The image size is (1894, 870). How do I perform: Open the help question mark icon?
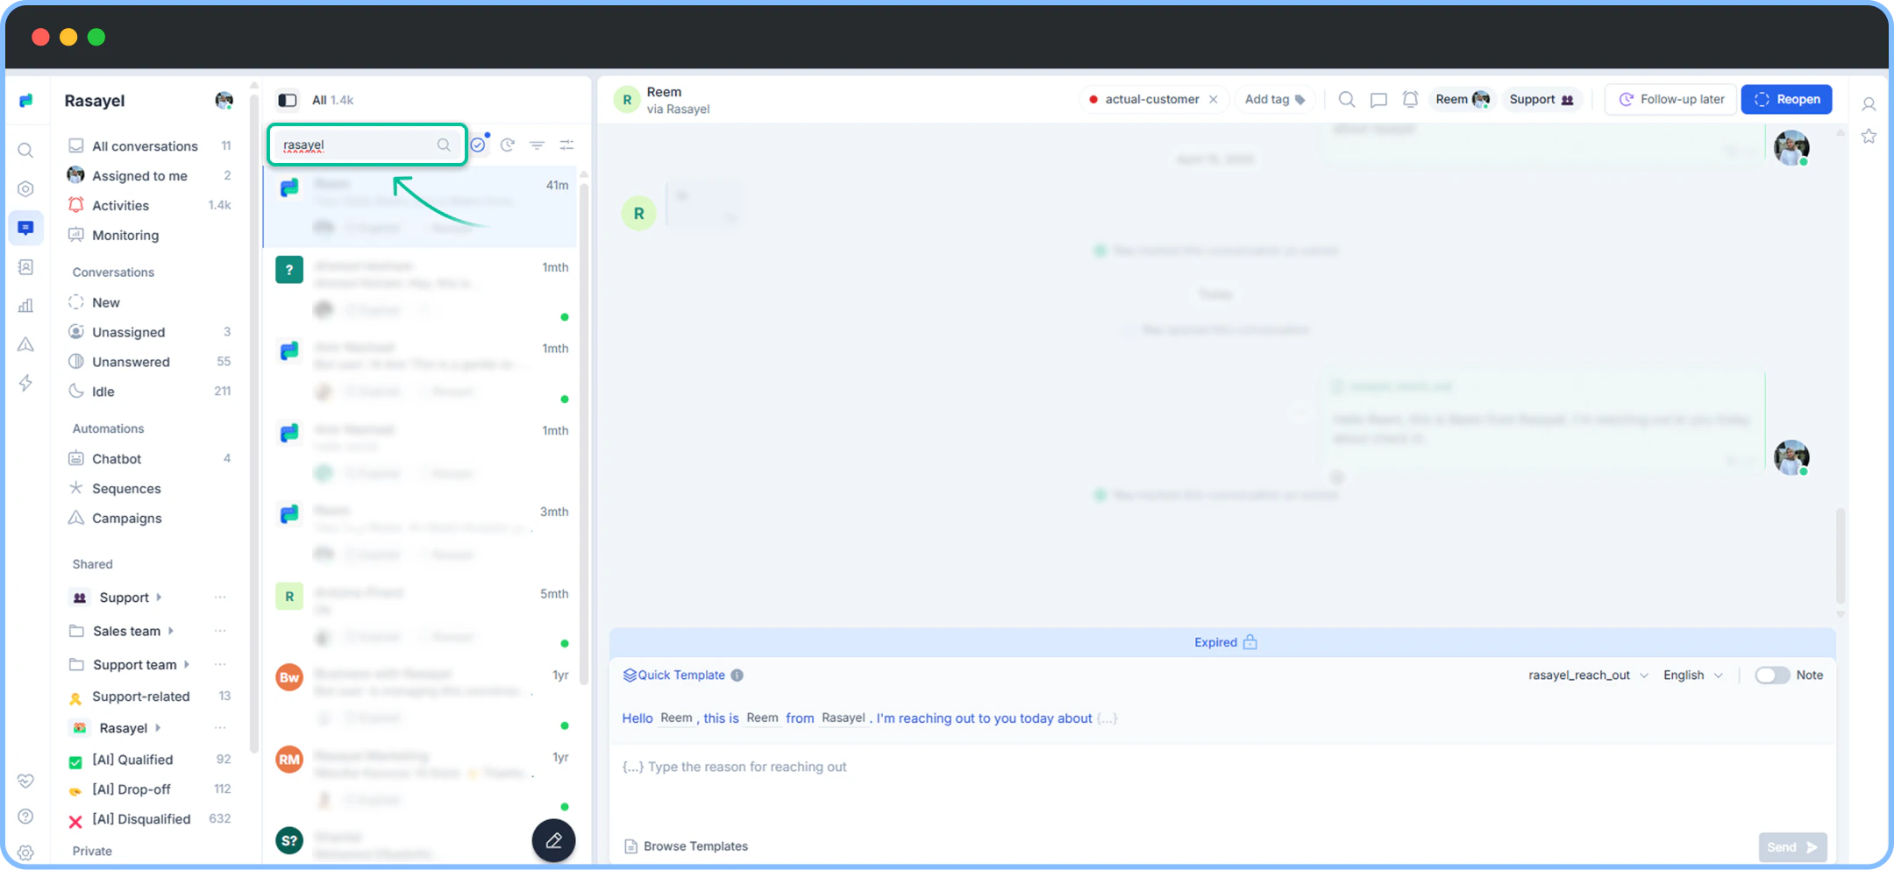point(25,816)
